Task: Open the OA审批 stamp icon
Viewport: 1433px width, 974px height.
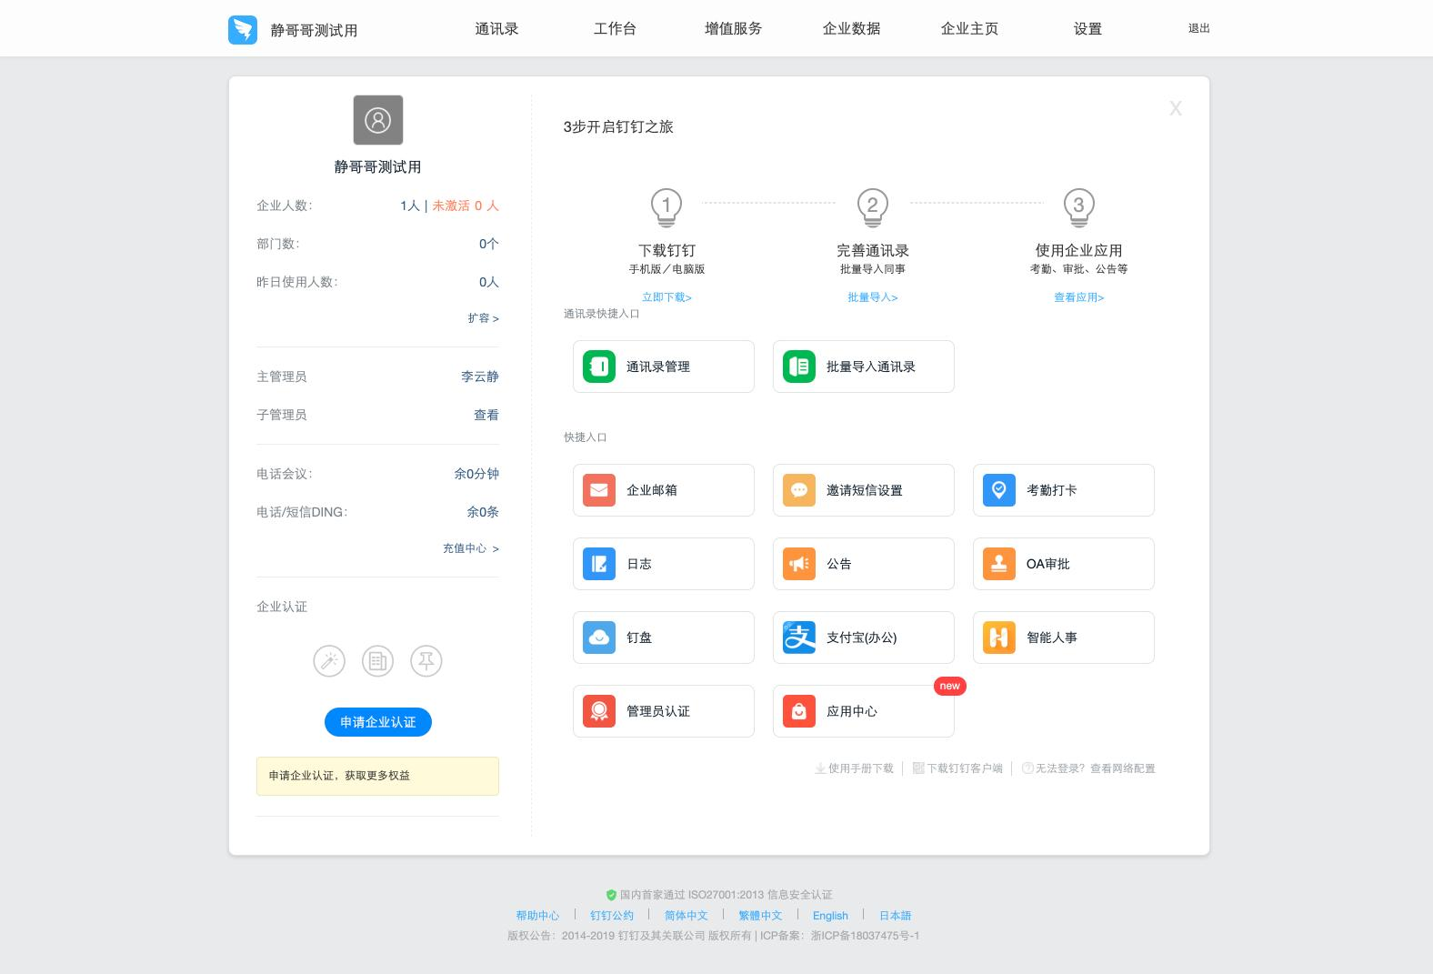Action: pyautogui.click(x=999, y=564)
